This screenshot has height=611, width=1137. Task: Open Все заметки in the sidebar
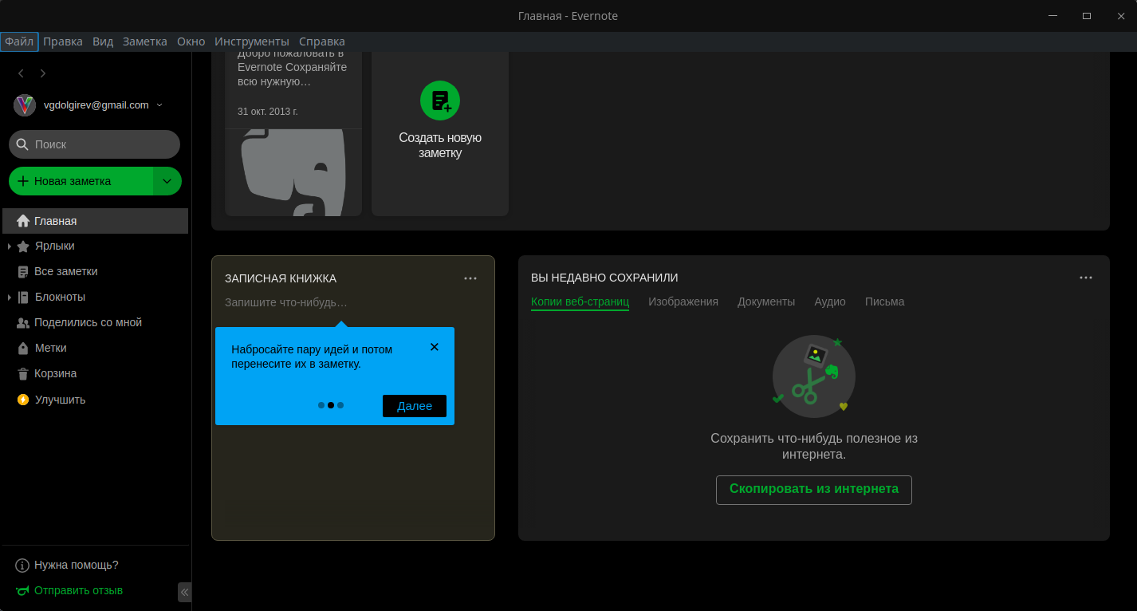(66, 272)
